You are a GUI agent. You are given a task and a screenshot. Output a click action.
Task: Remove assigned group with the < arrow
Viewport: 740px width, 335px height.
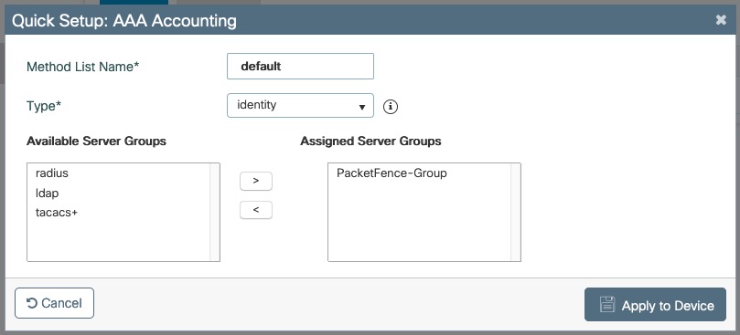pyautogui.click(x=256, y=210)
